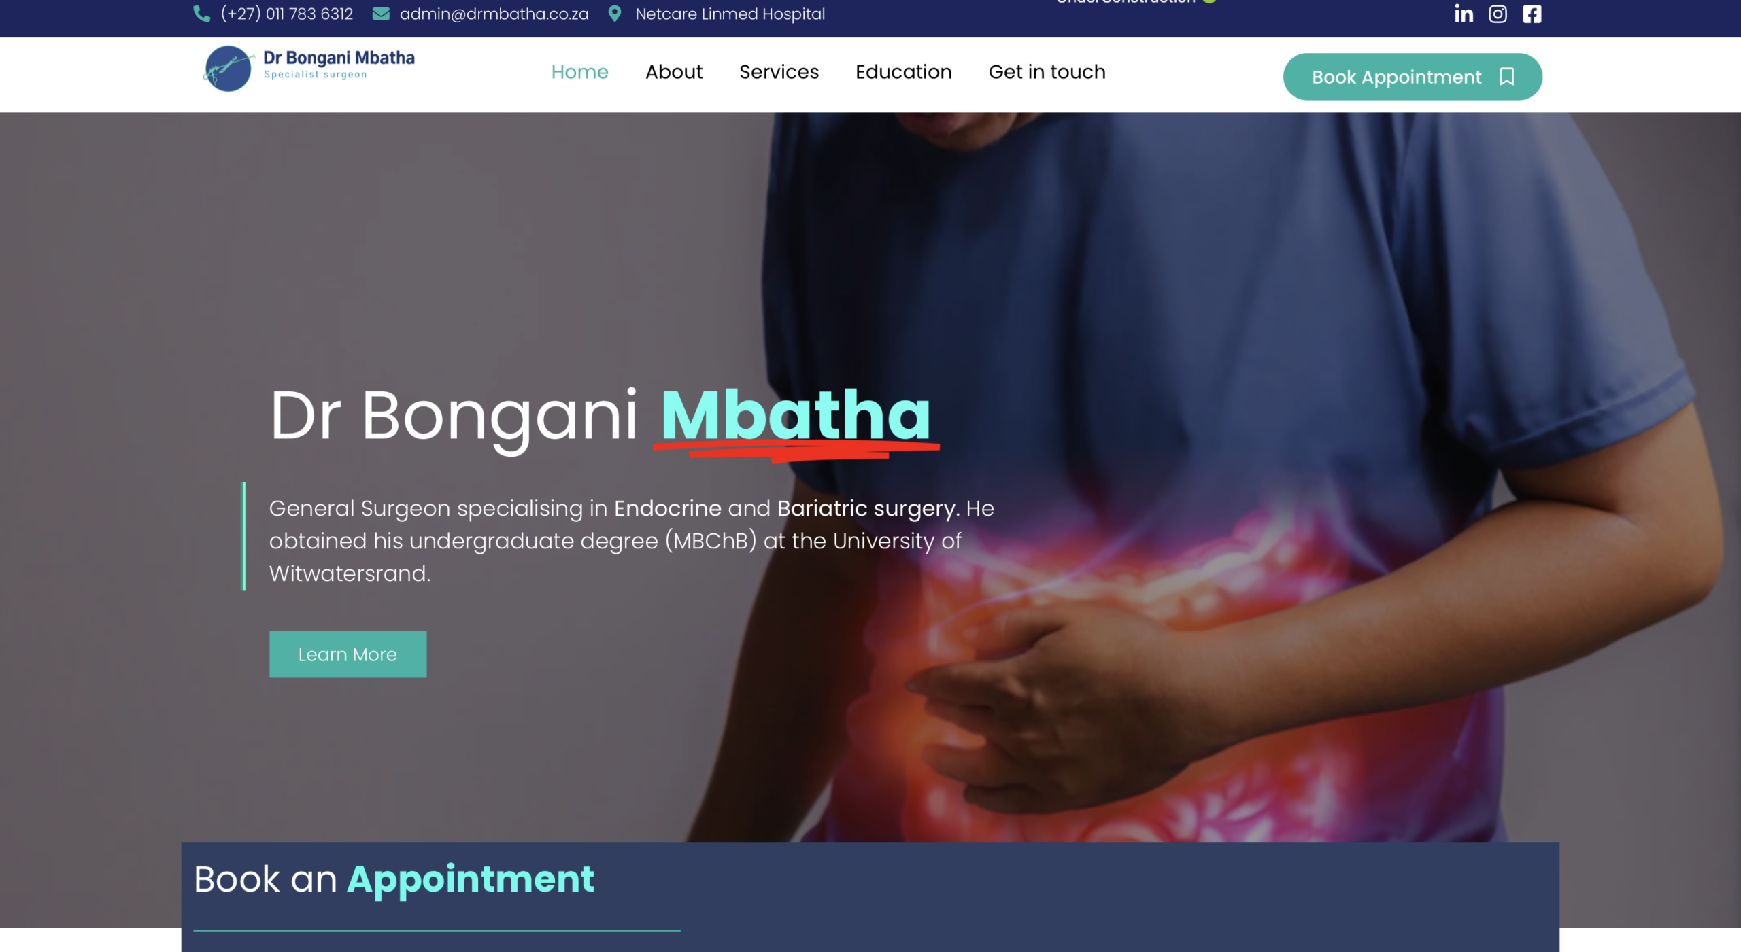1741x952 pixels.
Task: Go to the Home menu item
Action: (579, 72)
